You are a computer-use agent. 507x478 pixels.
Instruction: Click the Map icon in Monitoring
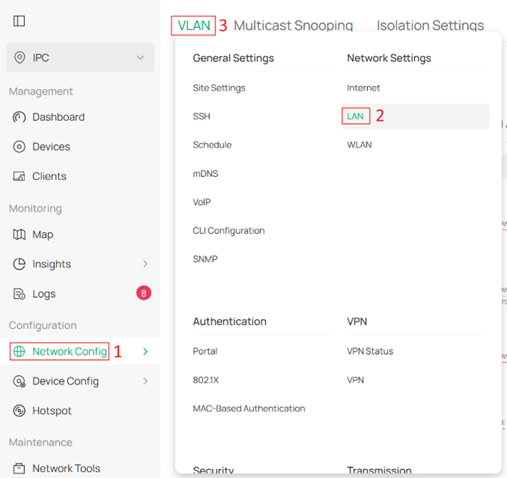[x=19, y=234]
